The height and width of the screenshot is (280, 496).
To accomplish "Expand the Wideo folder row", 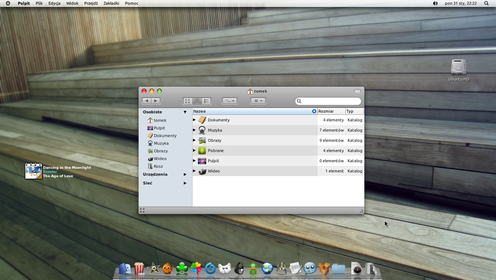I will point(194,171).
